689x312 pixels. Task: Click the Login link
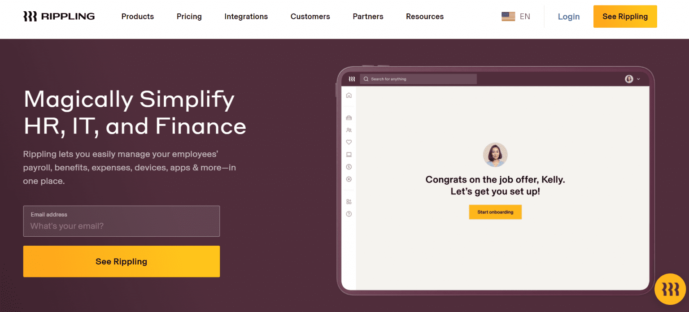(x=569, y=17)
